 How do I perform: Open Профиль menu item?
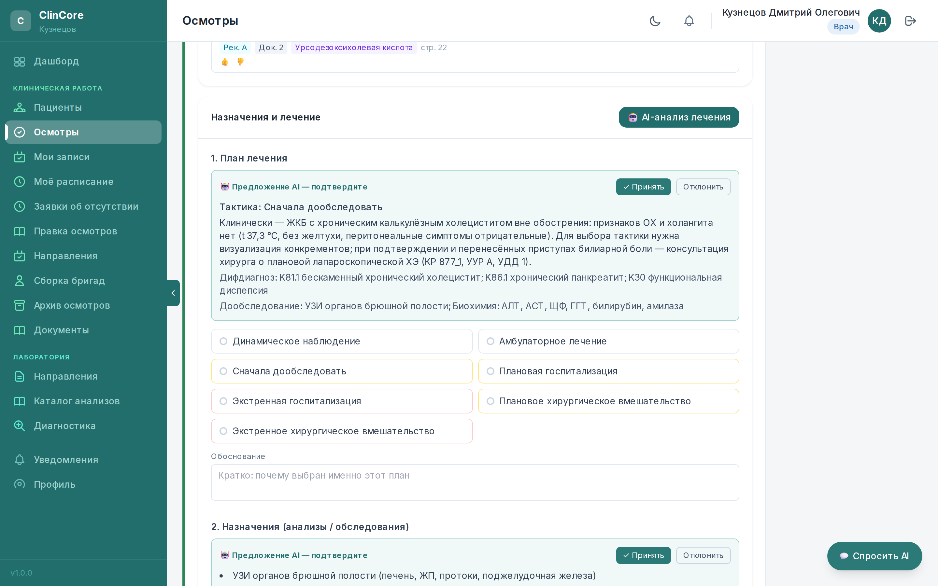(x=83, y=484)
